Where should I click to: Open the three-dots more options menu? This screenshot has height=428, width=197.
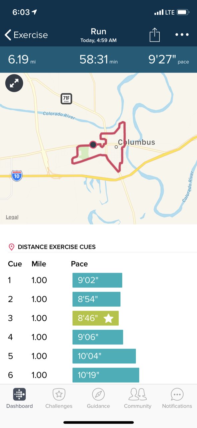[182, 35]
